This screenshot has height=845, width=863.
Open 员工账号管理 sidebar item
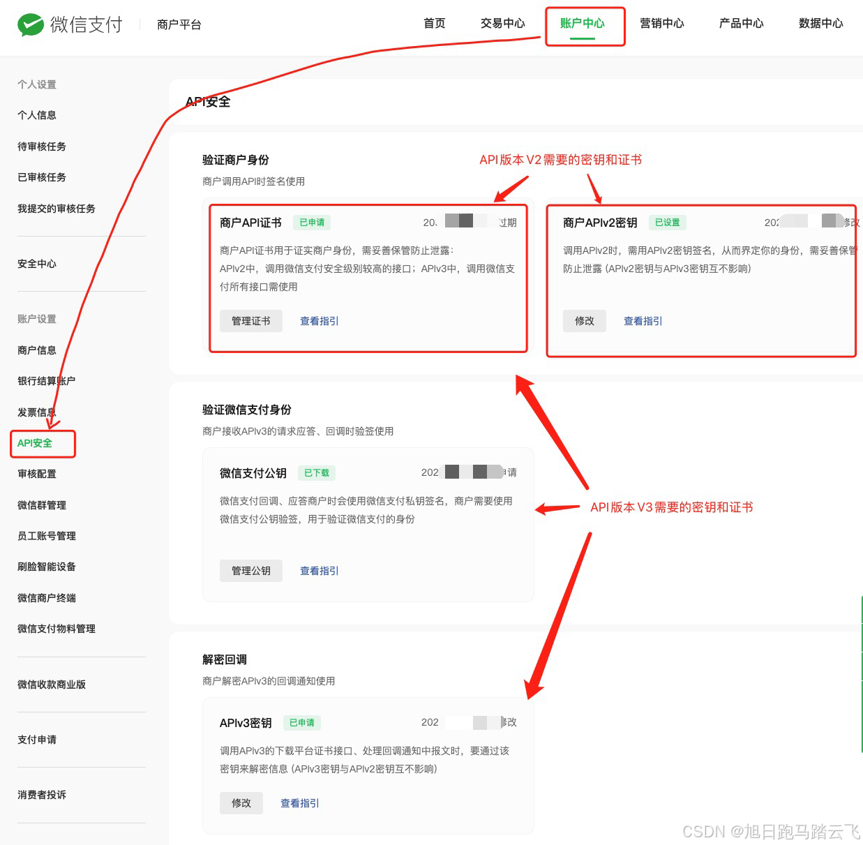pos(47,536)
